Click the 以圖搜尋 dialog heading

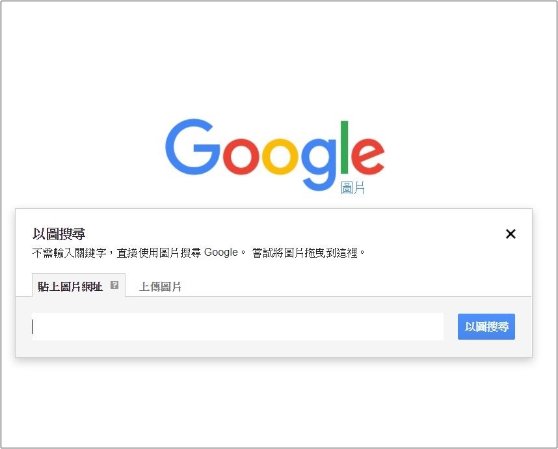click(59, 234)
